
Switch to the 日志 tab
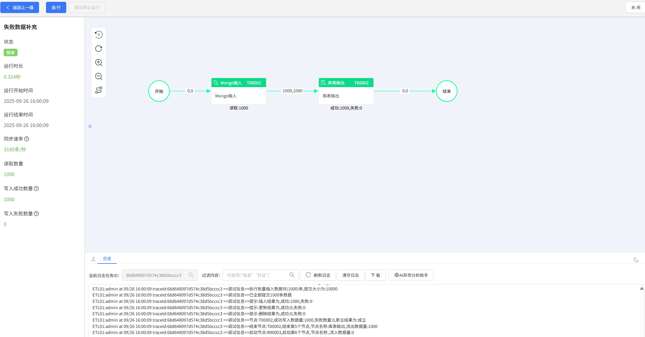point(107,259)
